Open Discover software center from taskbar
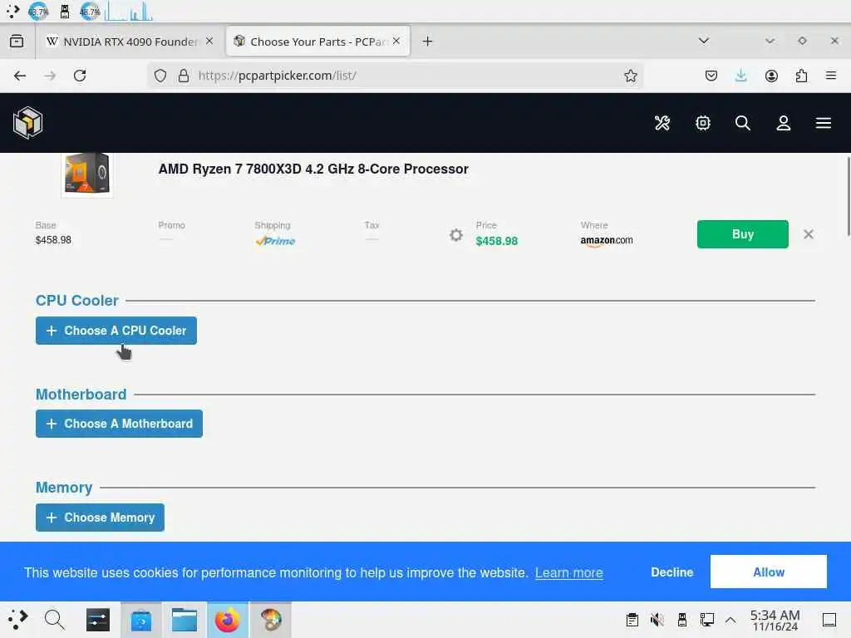 pos(141,620)
